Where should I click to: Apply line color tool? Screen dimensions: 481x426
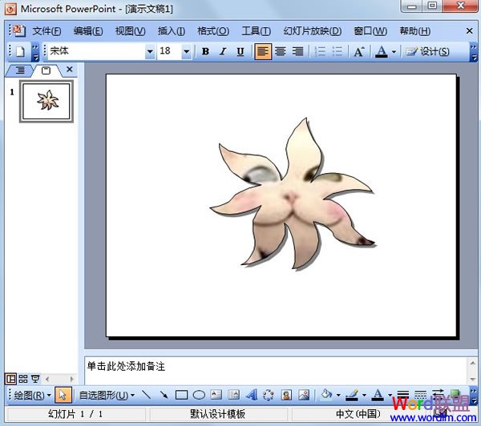click(352, 395)
